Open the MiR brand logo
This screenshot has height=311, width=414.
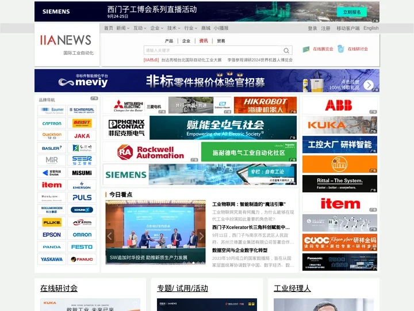coord(52,160)
